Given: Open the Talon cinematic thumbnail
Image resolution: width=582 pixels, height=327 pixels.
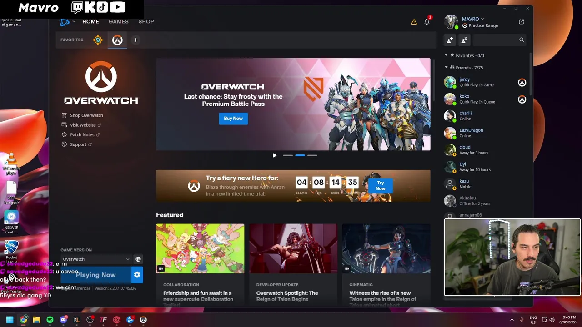Looking at the screenshot, I should [386, 248].
